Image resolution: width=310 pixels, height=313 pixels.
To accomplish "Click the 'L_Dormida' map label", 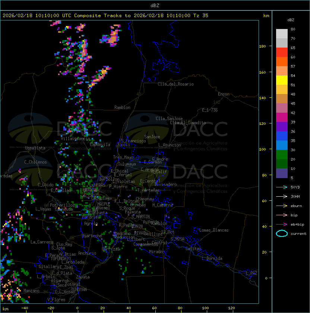I will (212, 258).
